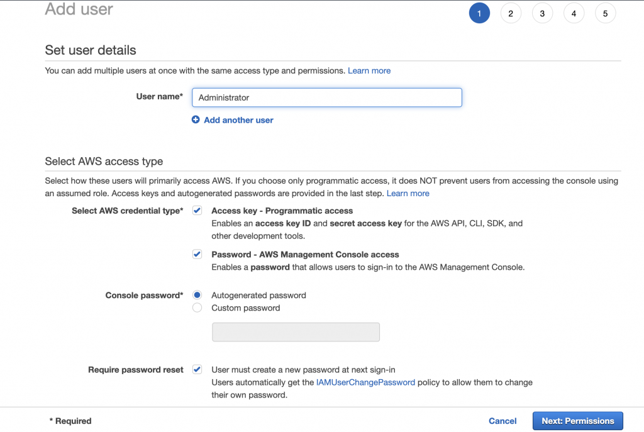
Task: Jump to step 3 circle
Action: pos(542,13)
